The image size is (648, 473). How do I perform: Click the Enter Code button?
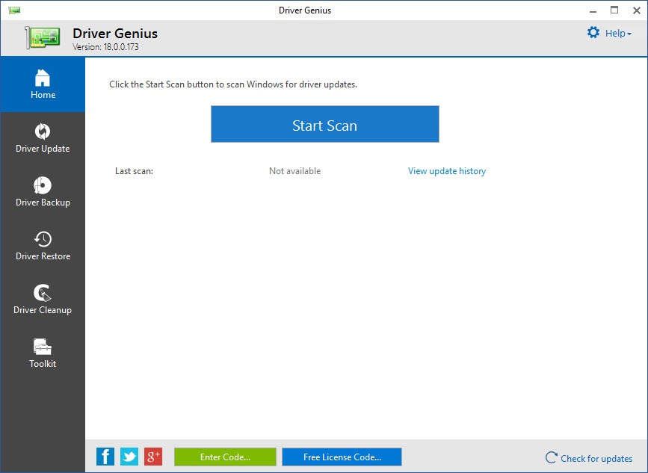(225, 457)
